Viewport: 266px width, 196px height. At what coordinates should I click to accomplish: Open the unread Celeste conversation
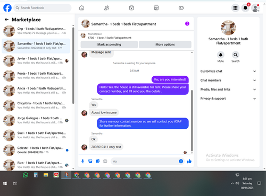point(36,150)
